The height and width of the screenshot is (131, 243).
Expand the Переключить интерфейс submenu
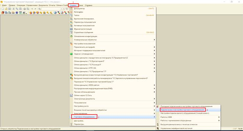[x=113, y=47]
